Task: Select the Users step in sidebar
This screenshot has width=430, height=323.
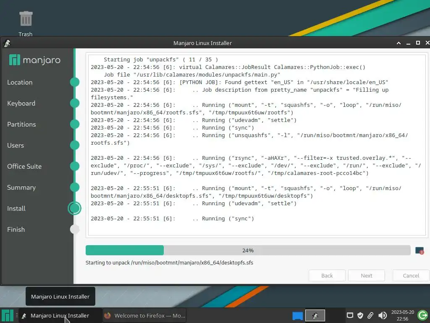Action: pyautogui.click(x=16, y=145)
